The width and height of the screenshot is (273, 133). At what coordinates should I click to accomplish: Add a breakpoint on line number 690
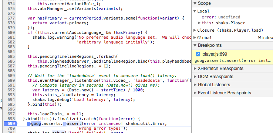point(11,80)
